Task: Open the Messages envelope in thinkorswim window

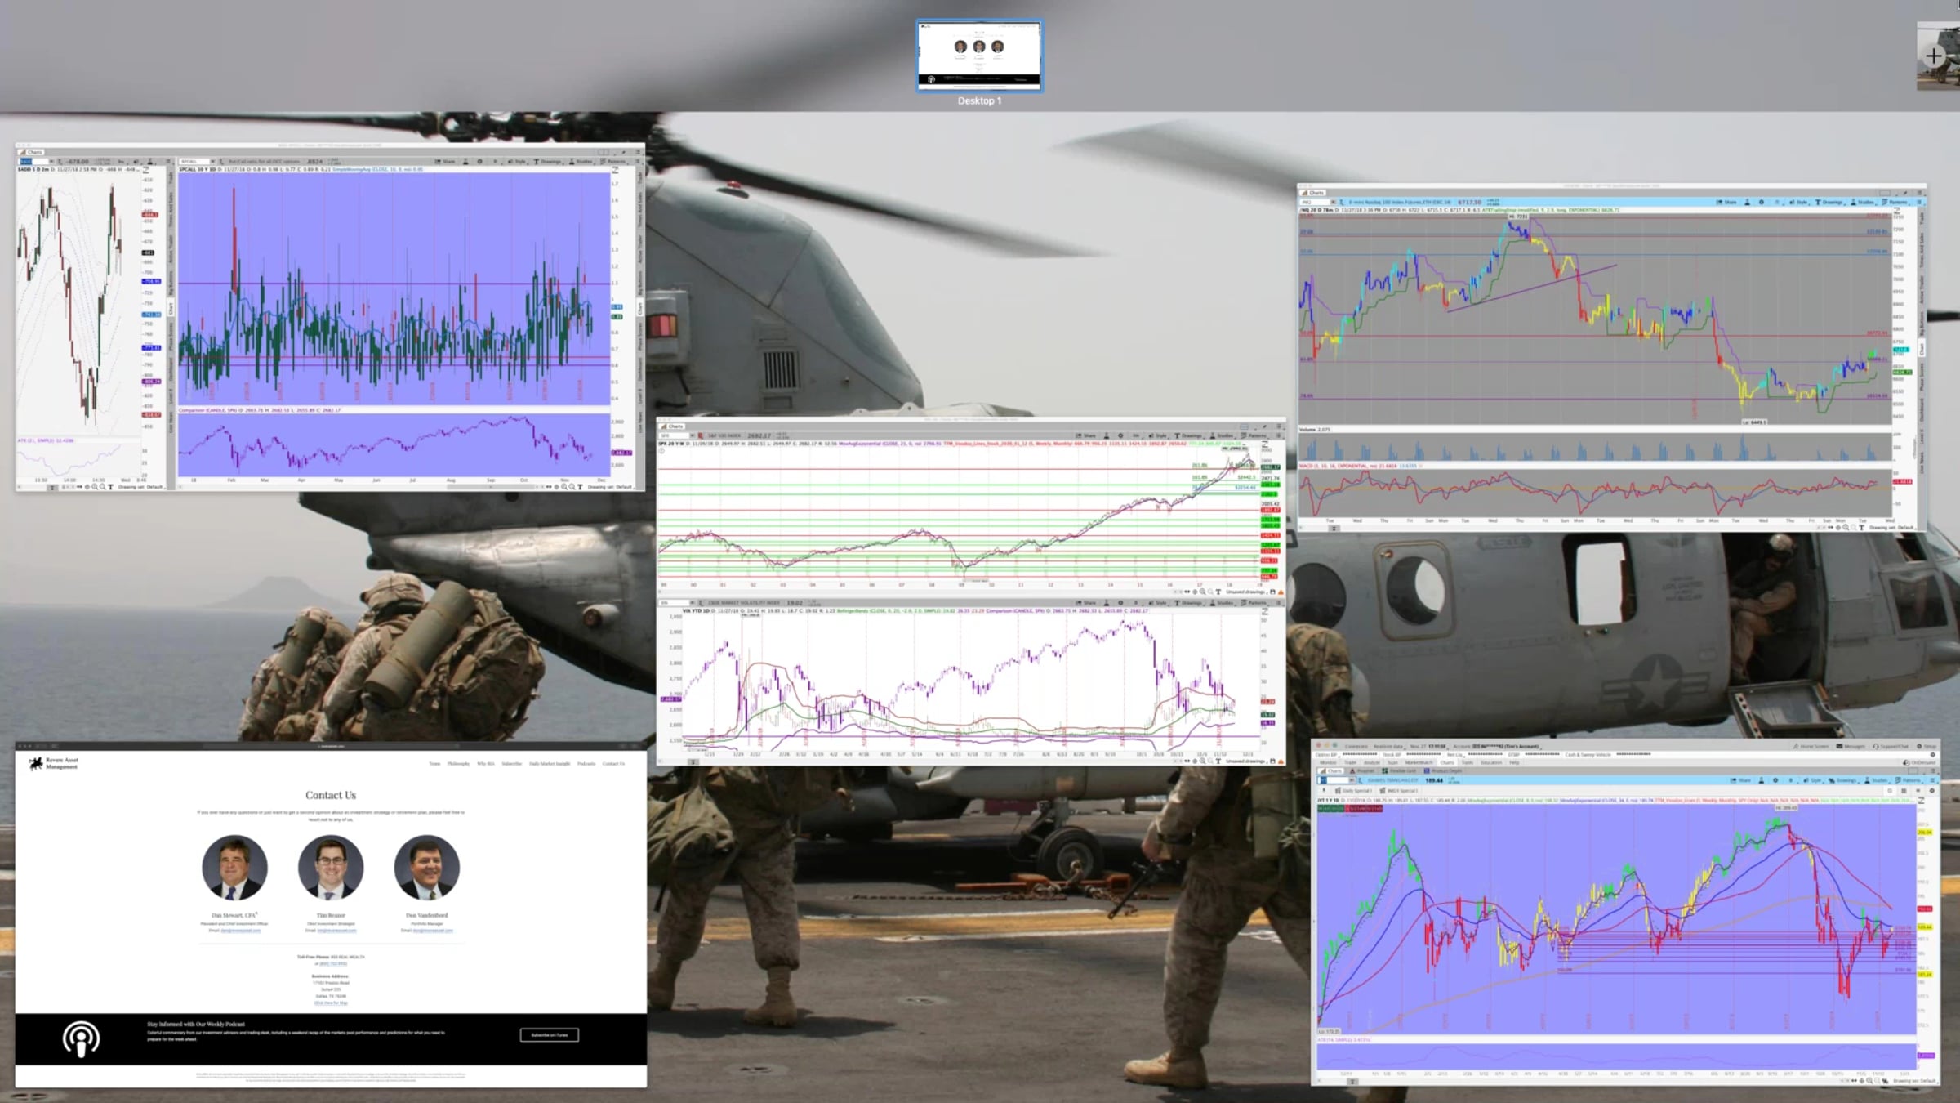Action: 1839,746
